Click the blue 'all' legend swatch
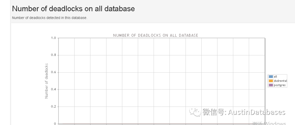 271,77
